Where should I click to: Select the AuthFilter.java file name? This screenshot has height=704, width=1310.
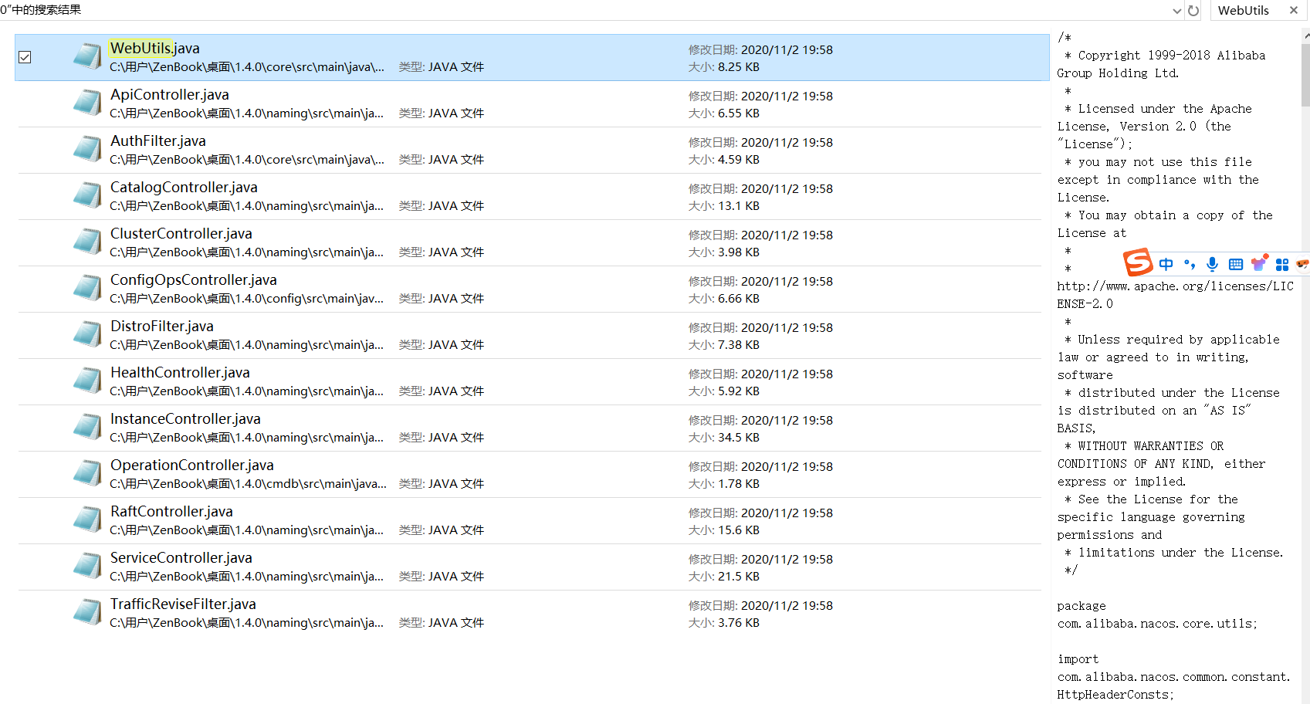pos(158,140)
